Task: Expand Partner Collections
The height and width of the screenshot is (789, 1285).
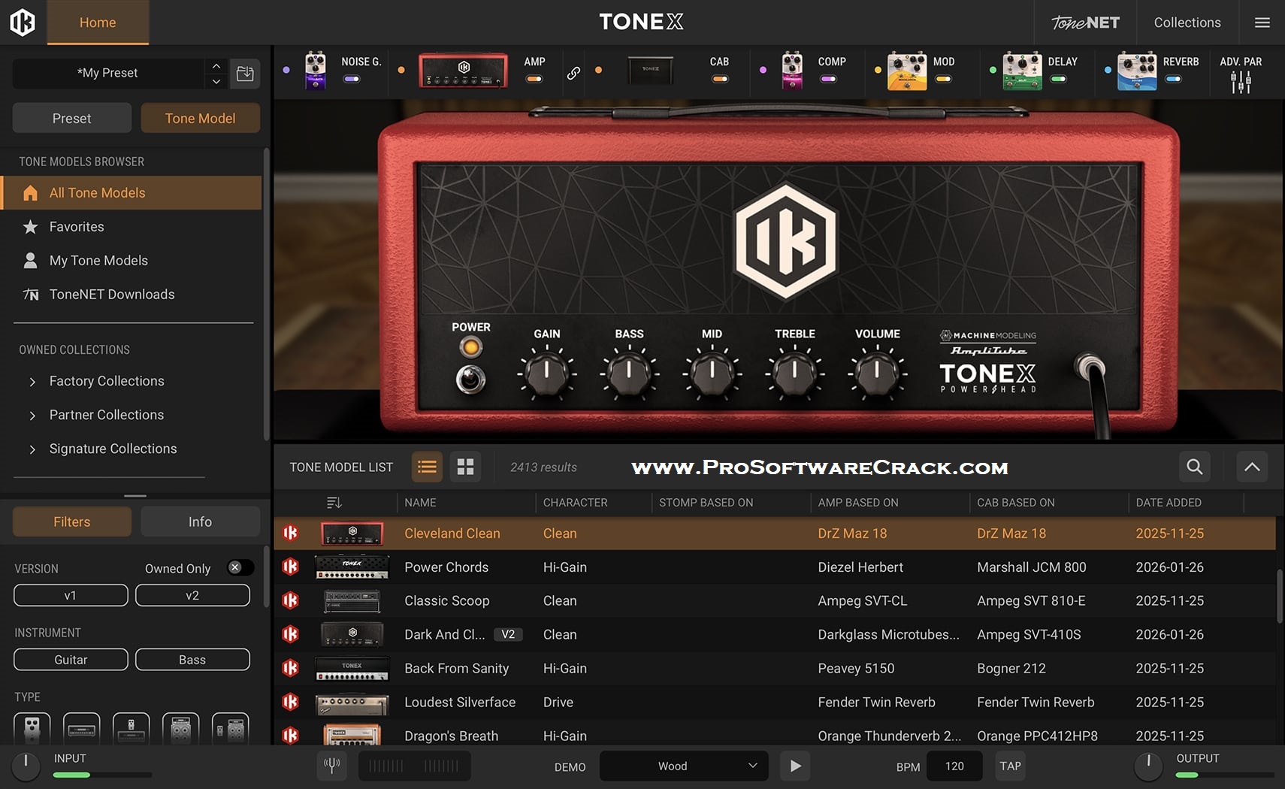Action: [32, 416]
